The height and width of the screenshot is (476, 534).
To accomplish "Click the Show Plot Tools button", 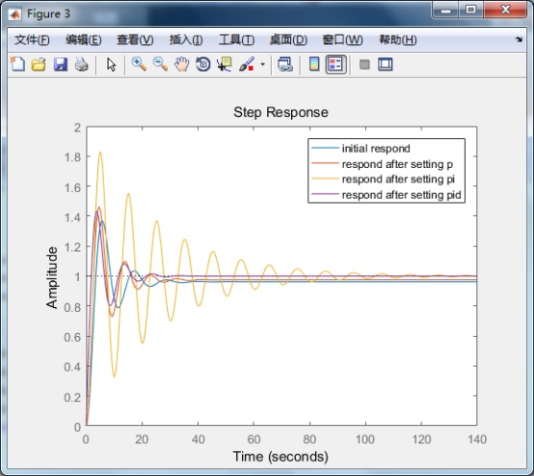I will click(x=386, y=64).
